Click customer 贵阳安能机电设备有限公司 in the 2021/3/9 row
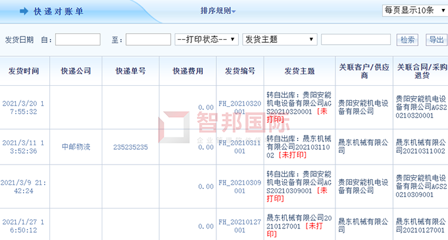This screenshot has height=240, width=448. click(363, 186)
